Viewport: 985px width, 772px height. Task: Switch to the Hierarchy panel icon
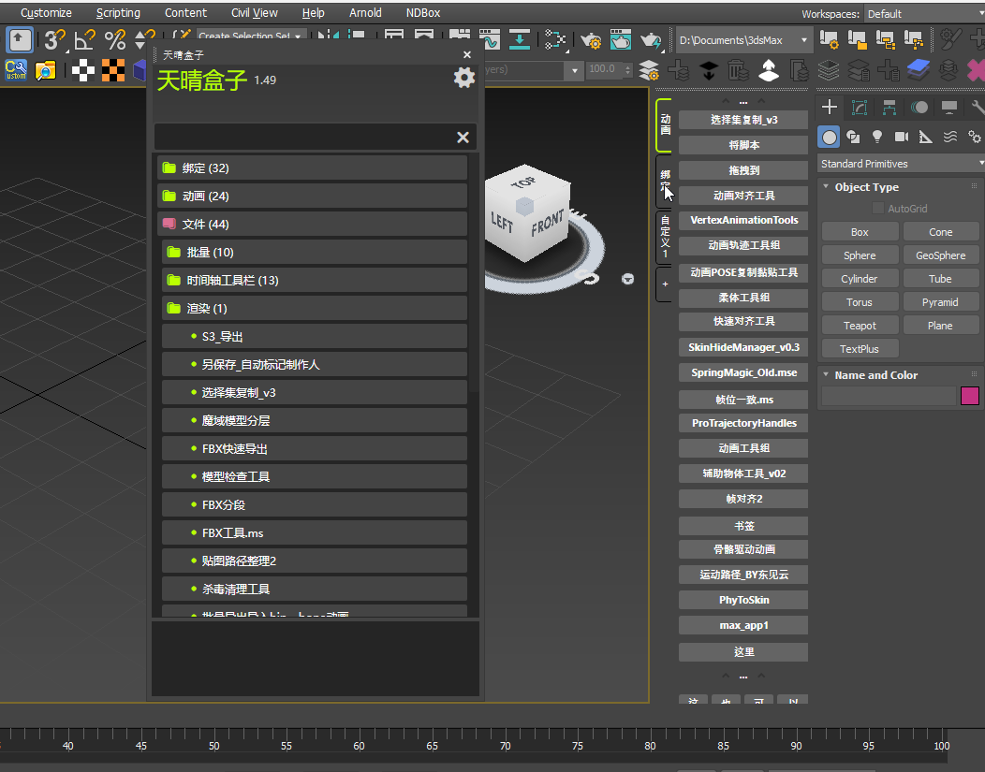pos(889,108)
